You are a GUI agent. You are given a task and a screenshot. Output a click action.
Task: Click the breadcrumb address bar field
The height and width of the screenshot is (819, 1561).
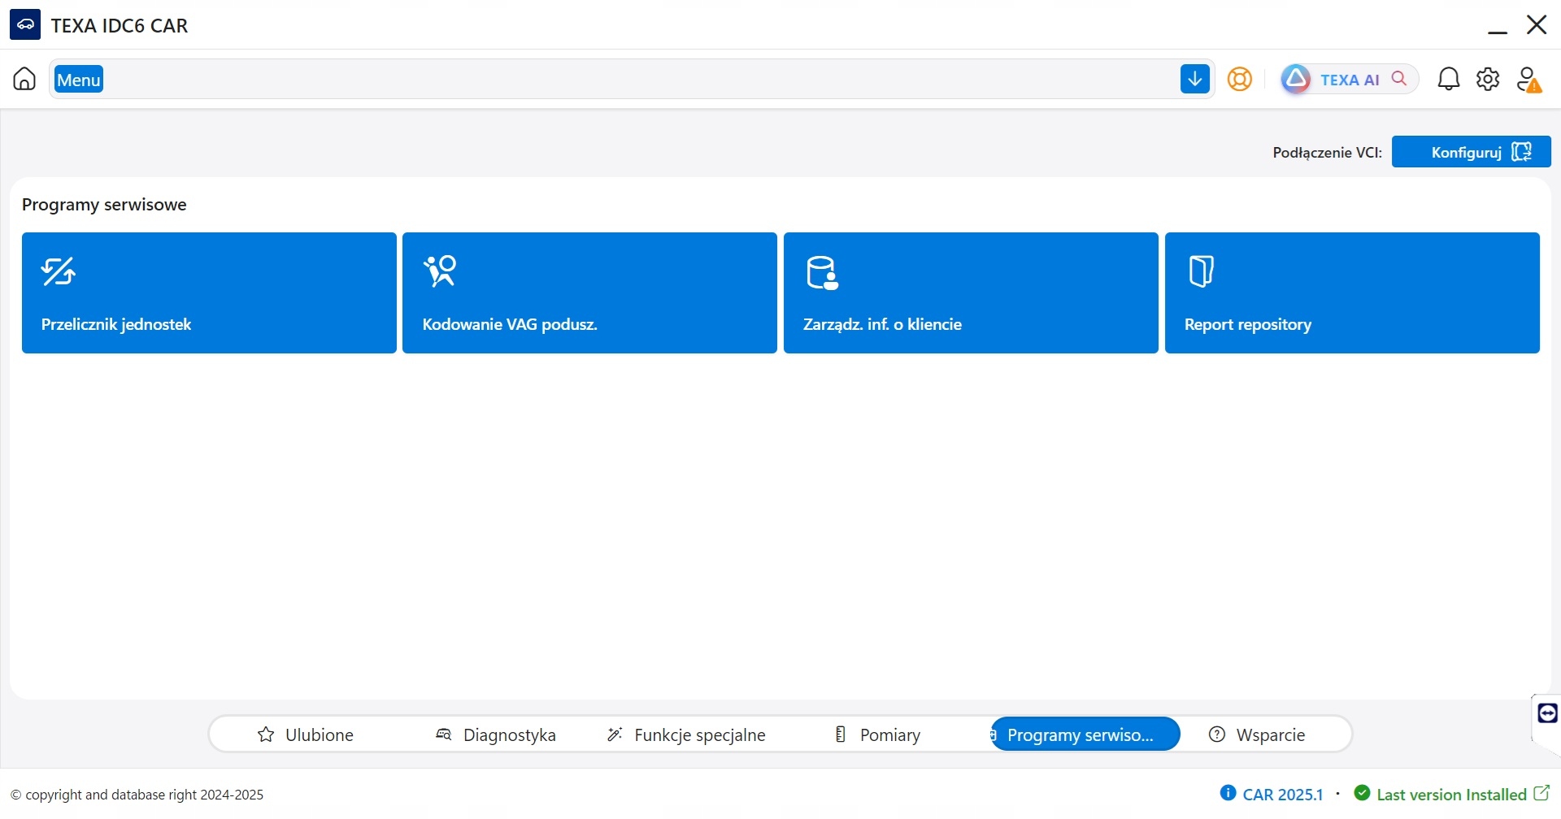coord(632,79)
